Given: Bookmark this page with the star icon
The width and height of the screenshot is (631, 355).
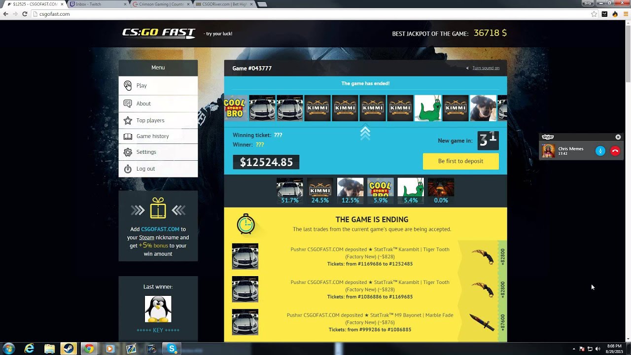Looking at the screenshot, I should pyautogui.click(x=594, y=14).
